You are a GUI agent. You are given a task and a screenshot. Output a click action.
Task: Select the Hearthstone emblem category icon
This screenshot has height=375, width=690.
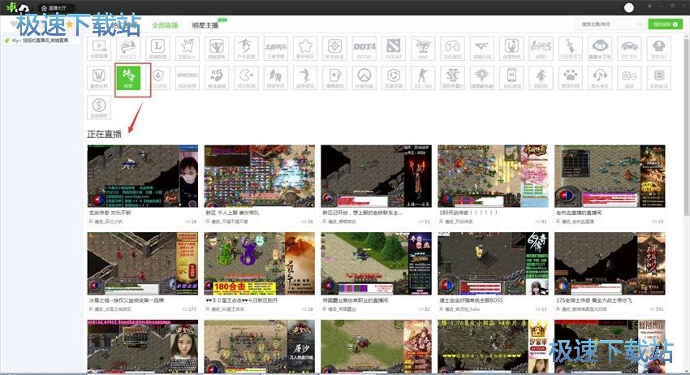(x=335, y=49)
